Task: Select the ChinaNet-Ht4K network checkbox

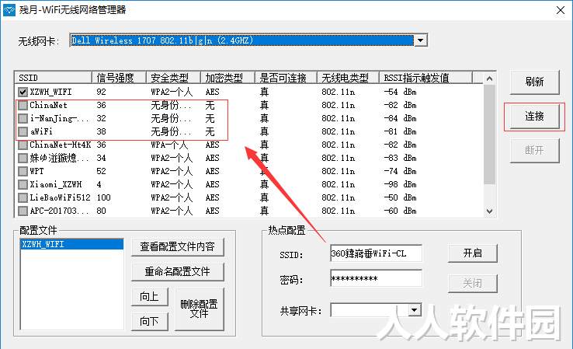Action: [23, 145]
